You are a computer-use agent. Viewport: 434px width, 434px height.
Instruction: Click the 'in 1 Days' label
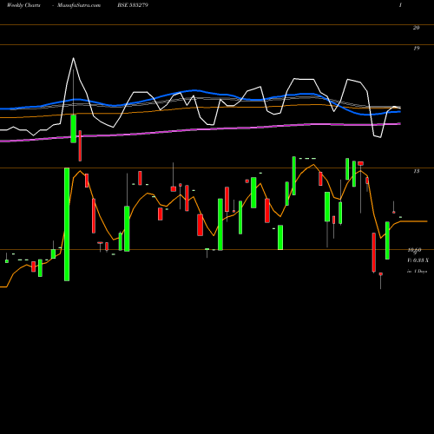coord(417,272)
